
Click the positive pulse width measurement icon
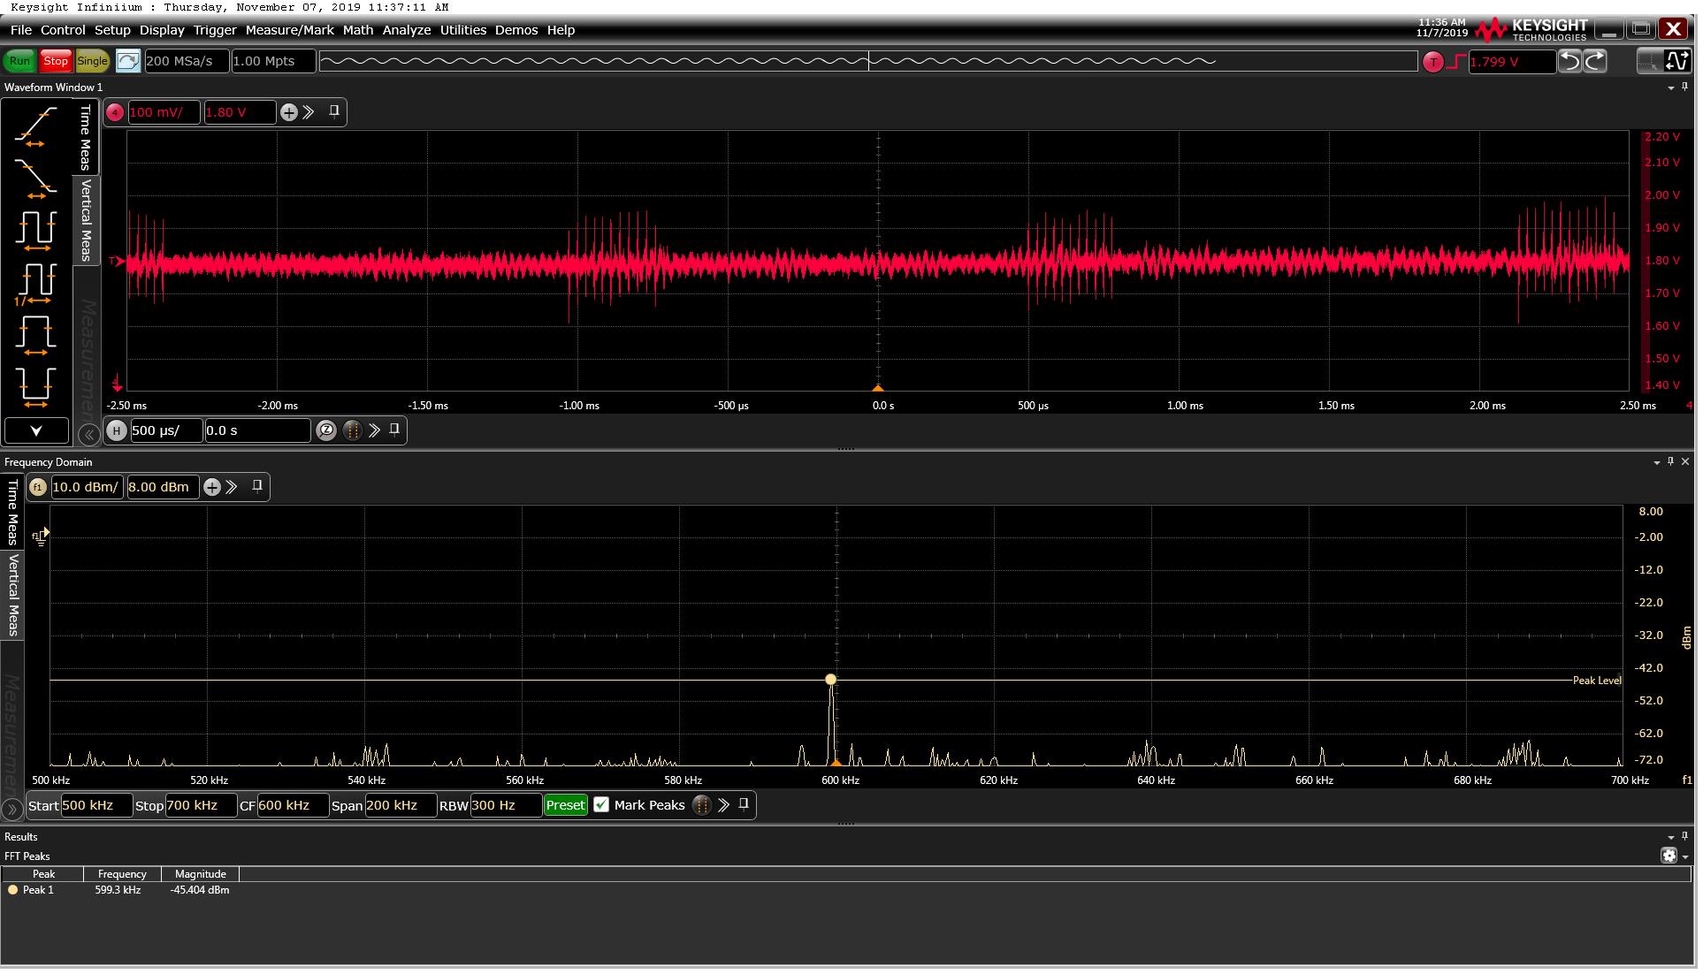pyautogui.click(x=35, y=335)
